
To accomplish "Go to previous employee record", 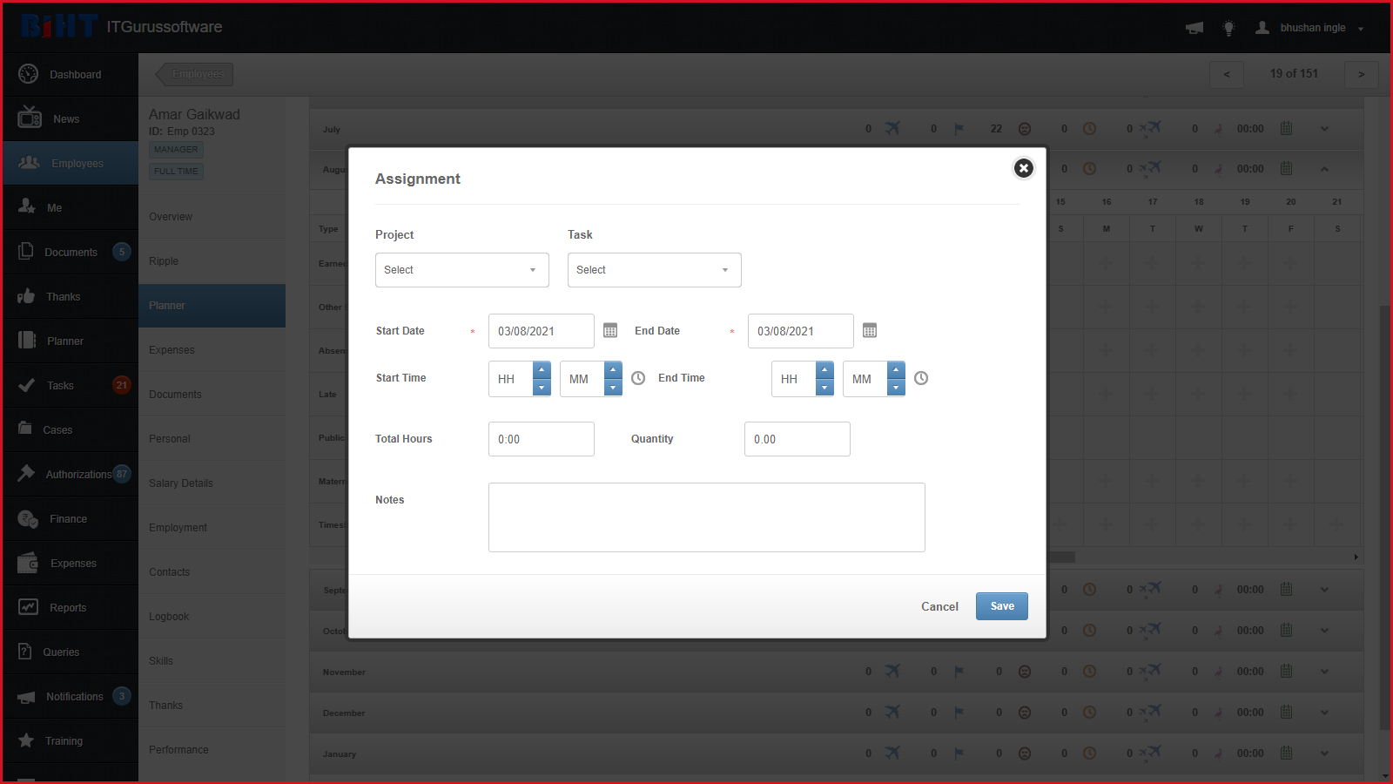I will tap(1227, 74).
